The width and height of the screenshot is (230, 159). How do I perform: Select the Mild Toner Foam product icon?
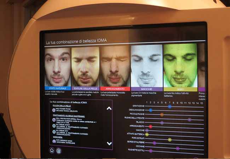[54, 110]
